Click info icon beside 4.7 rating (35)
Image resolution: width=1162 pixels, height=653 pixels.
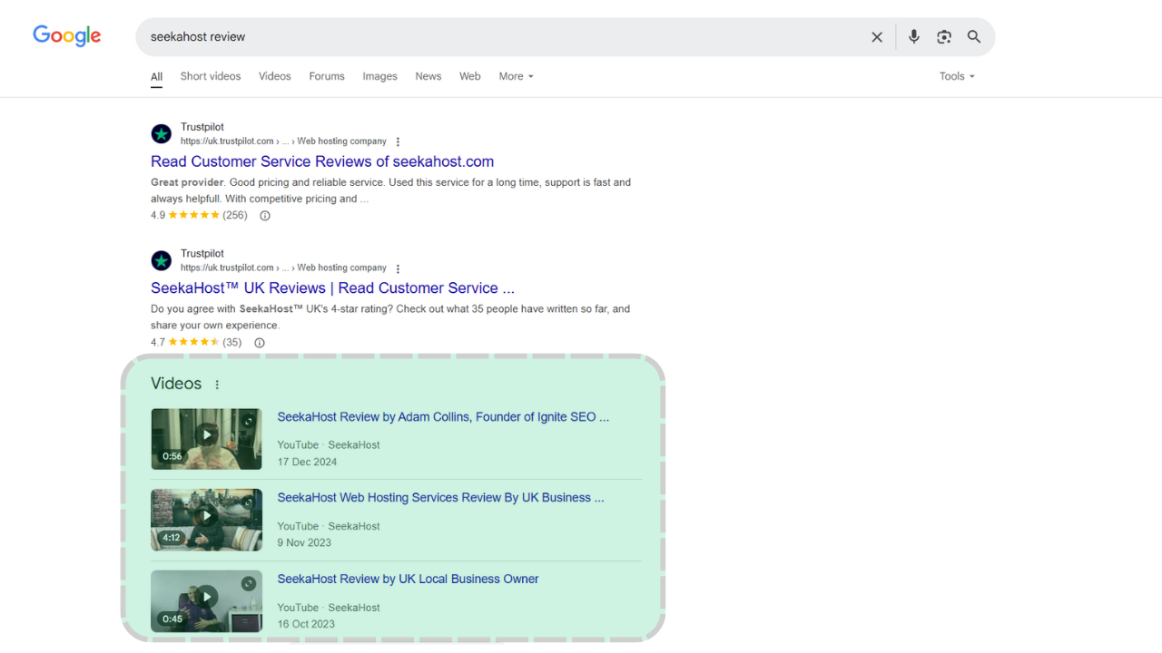[x=260, y=343]
